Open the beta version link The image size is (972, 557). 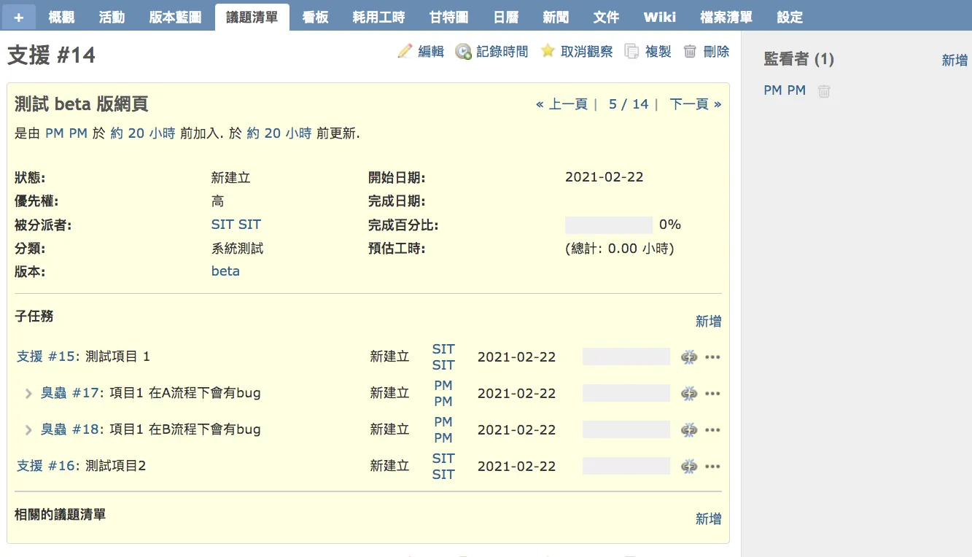[225, 271]
